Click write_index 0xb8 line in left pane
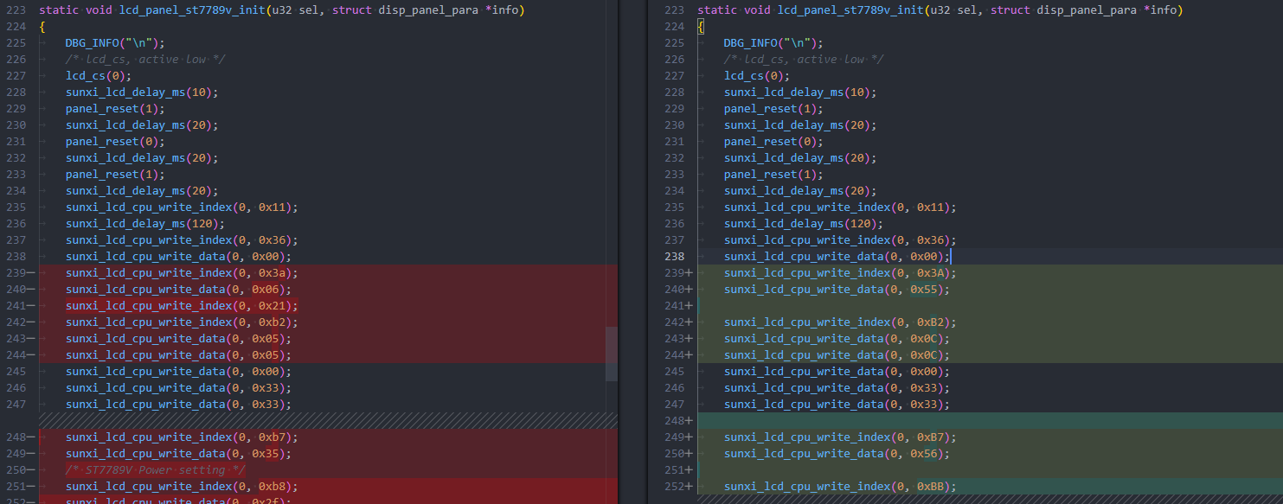 coord(183,487)
